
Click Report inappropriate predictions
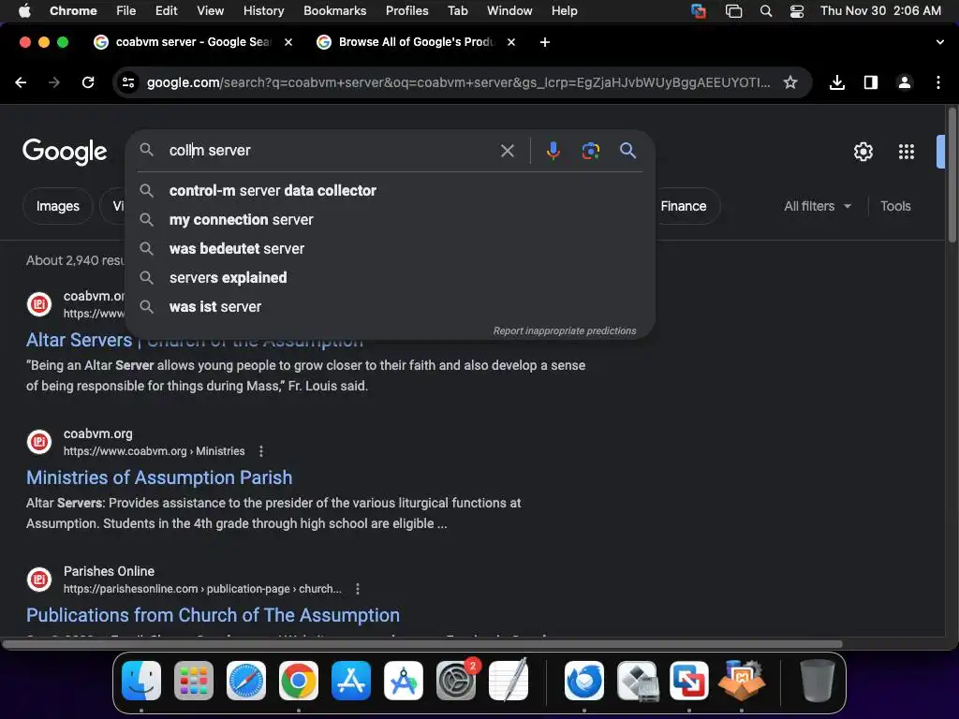click(565, 330)
